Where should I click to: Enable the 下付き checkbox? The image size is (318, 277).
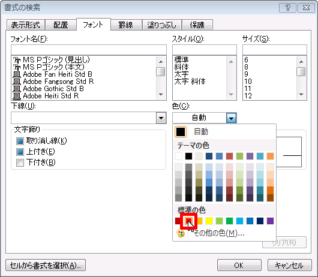[20, 162]
